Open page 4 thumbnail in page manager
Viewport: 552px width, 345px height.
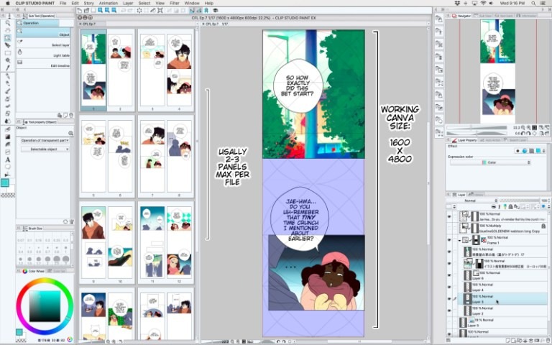point(179,70)
